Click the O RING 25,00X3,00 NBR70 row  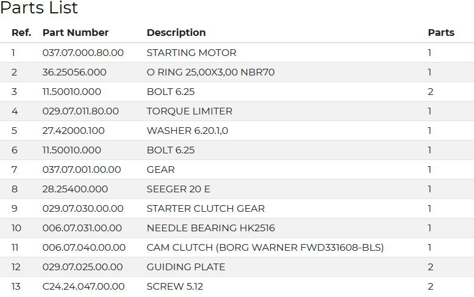pos(210,72)
